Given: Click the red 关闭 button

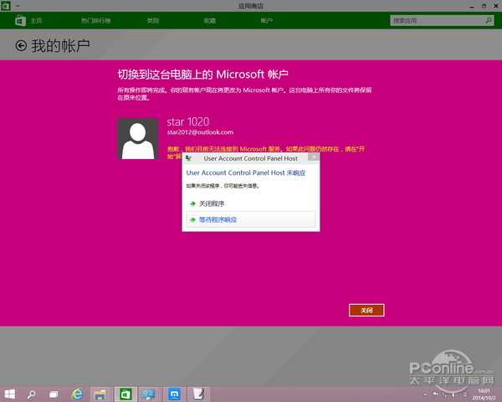Looking at the screenshot, I should tap(366, 310).
